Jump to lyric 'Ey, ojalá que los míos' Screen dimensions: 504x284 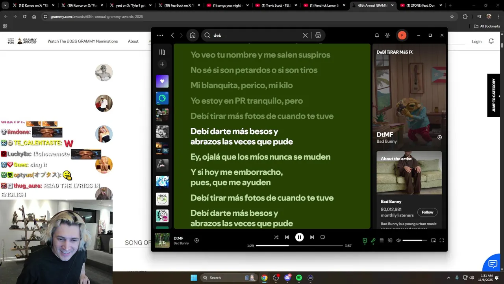260,157
